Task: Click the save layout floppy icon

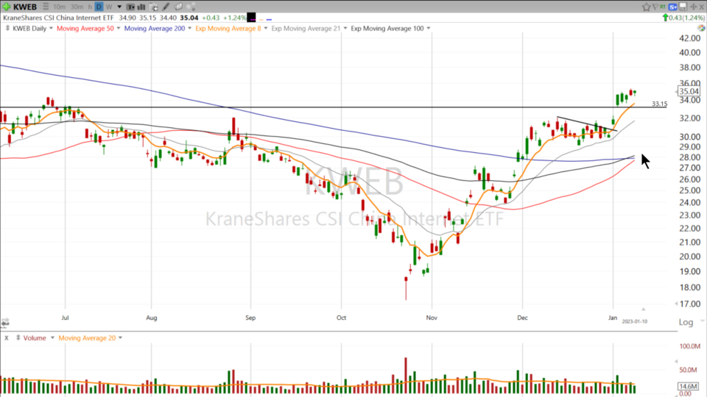Action: pos(683,7)
